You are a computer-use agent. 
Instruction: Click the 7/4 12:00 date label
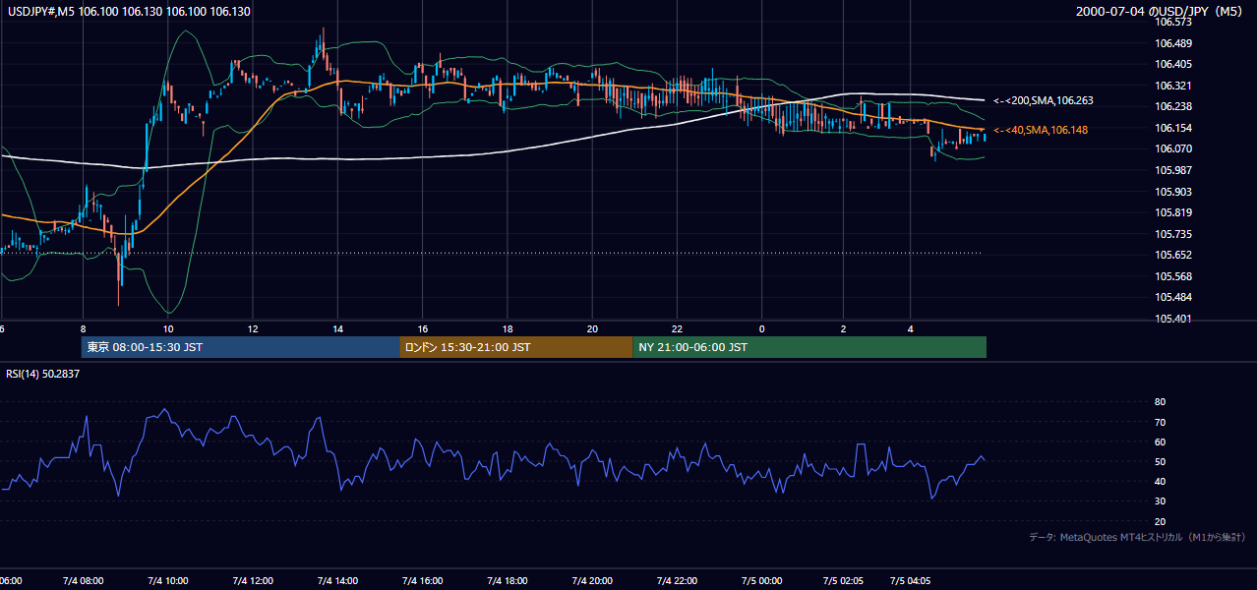253,580
